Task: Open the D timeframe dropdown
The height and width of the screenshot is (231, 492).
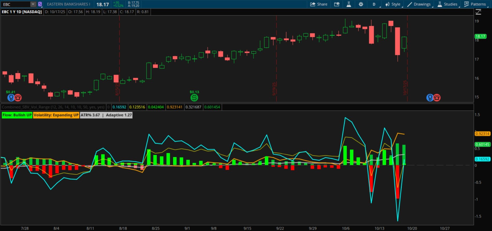Action: [374, 4]
